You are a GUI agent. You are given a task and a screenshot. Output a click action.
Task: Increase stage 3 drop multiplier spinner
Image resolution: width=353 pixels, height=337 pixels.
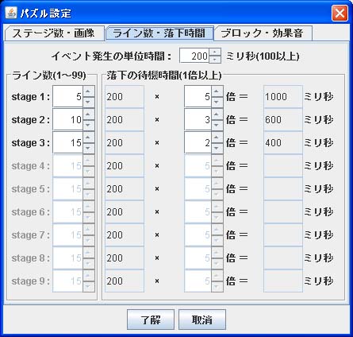click(217, 138)
